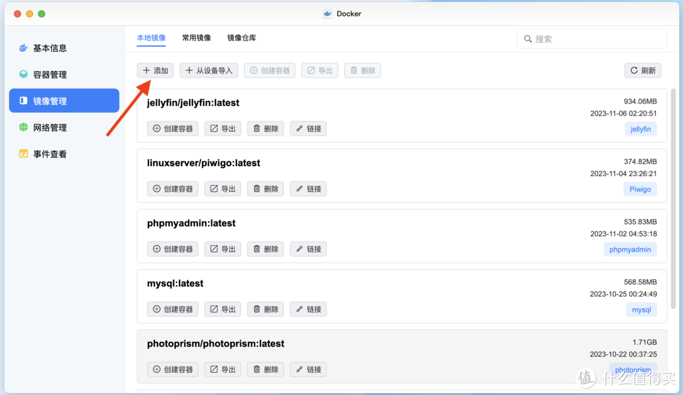The image size is (683, 395).
Task: Select the mysql:latest image title
Action: (x=175, y=283)
